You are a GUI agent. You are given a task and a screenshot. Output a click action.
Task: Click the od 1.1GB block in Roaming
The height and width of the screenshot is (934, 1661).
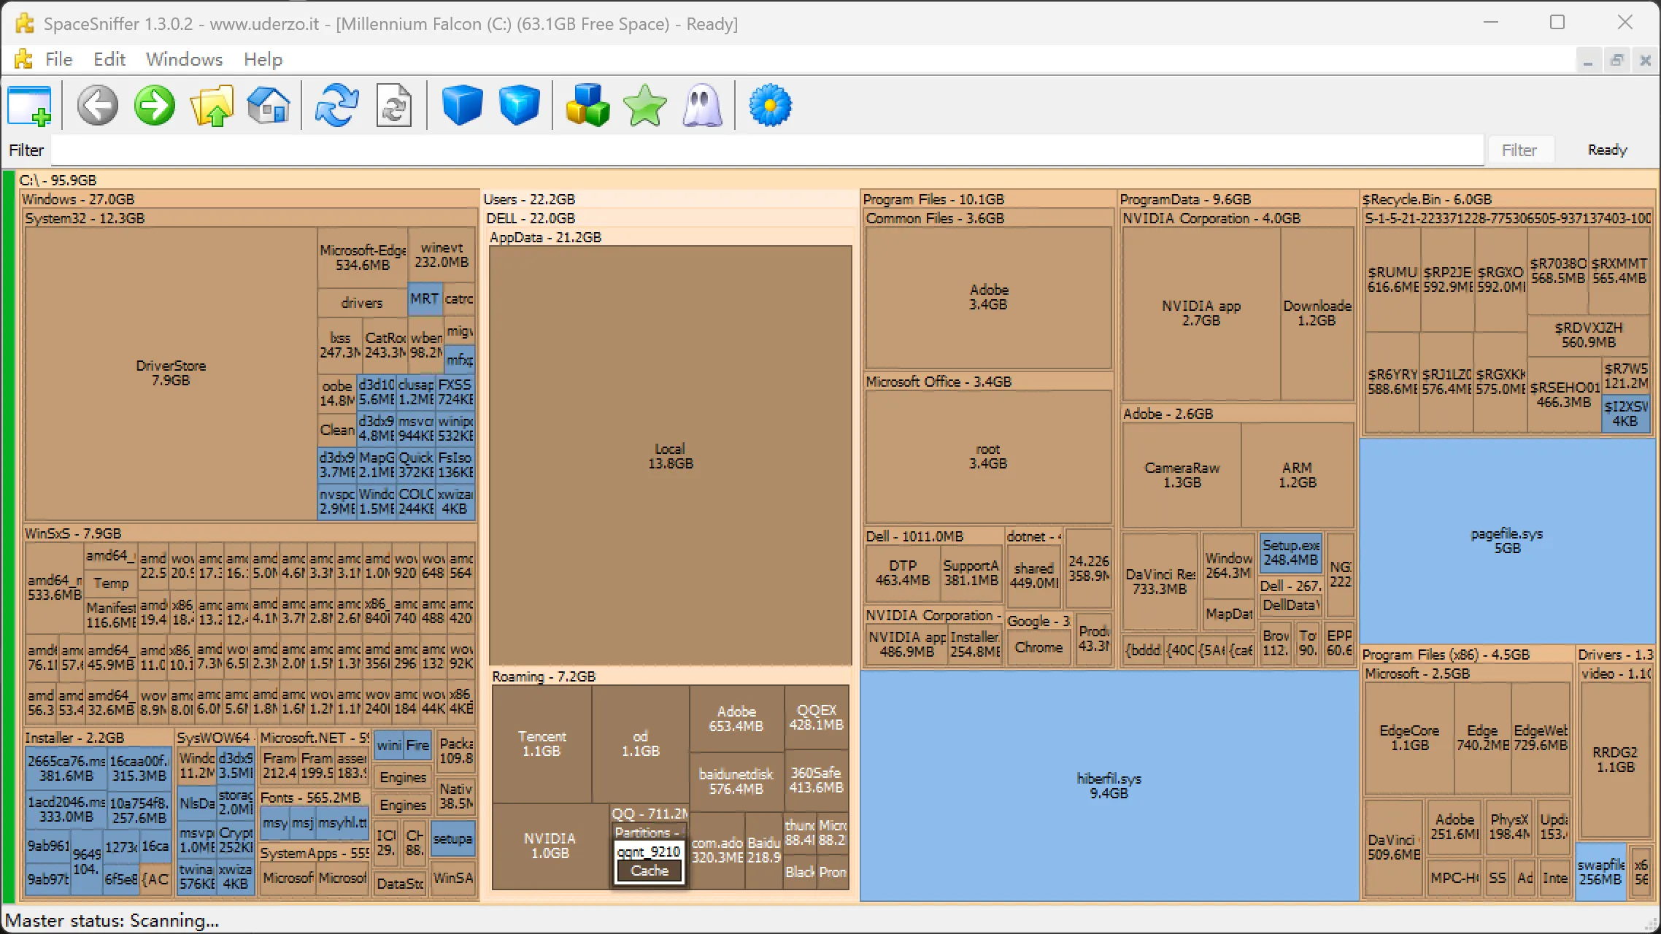tap(640, 744)
